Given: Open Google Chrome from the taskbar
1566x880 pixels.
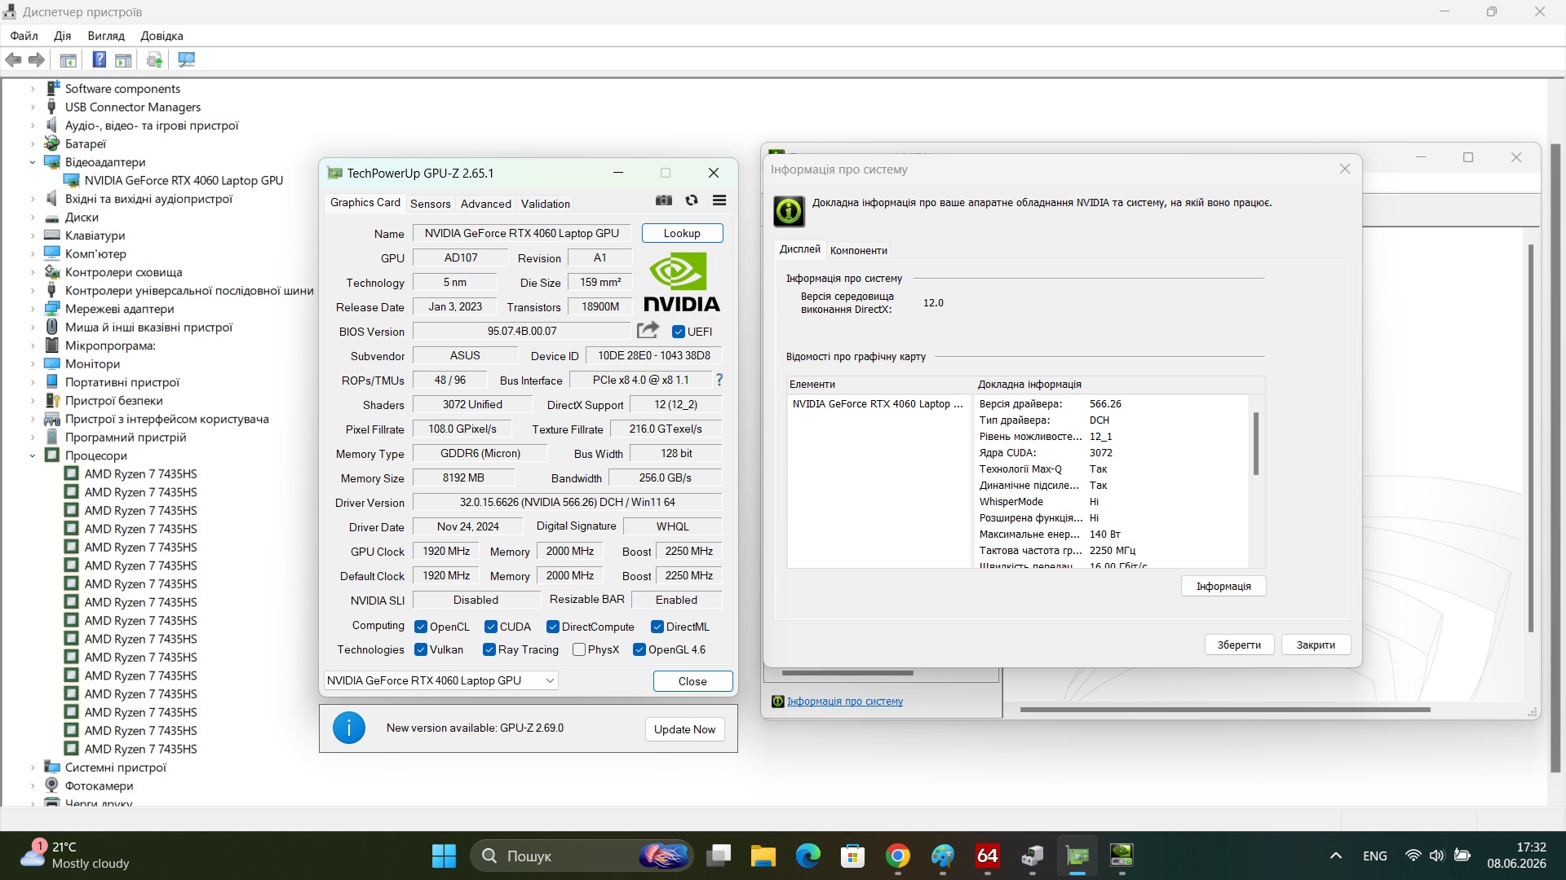Looking at the screenshot, I should (898, 856).
